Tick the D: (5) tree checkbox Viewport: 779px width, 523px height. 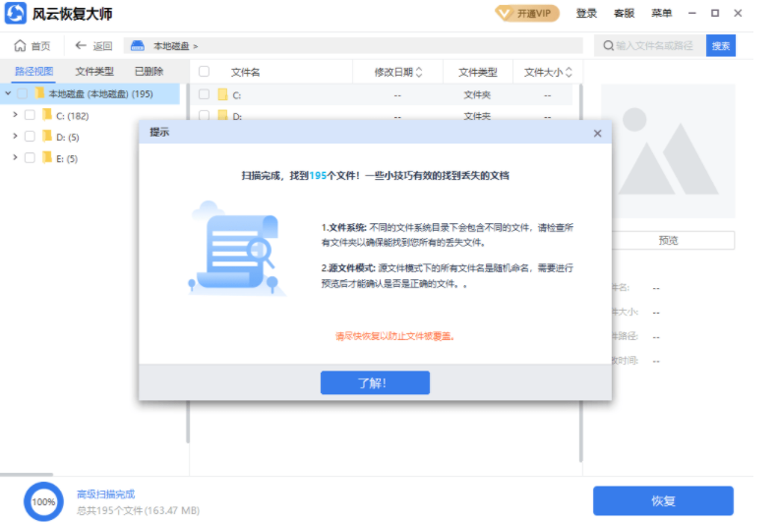coord(30,137)
